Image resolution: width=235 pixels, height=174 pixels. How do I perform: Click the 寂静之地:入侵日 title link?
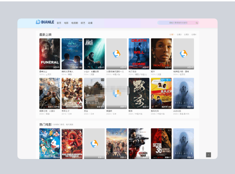click(47, 111)
